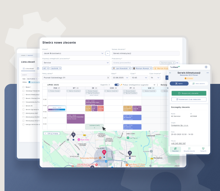Viewport: 220px width, 191px height.
Task: Open the date dropdown showing 22.08.2025
Action: point(120,78)
